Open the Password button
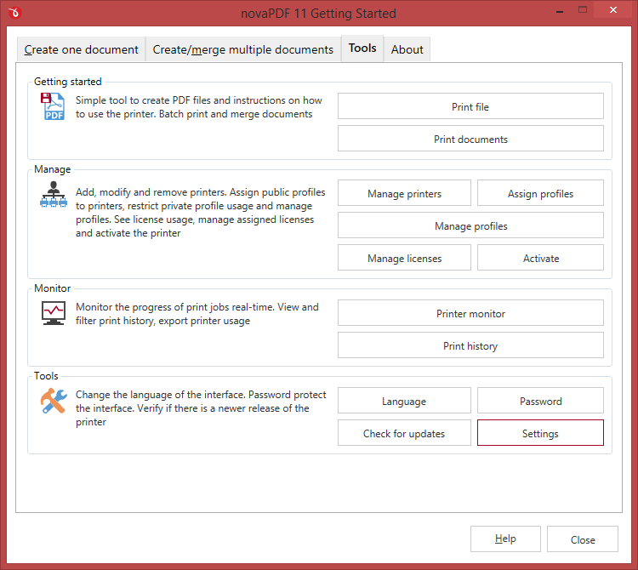Viewport: 638px width, 570px height. coord(540,401)
